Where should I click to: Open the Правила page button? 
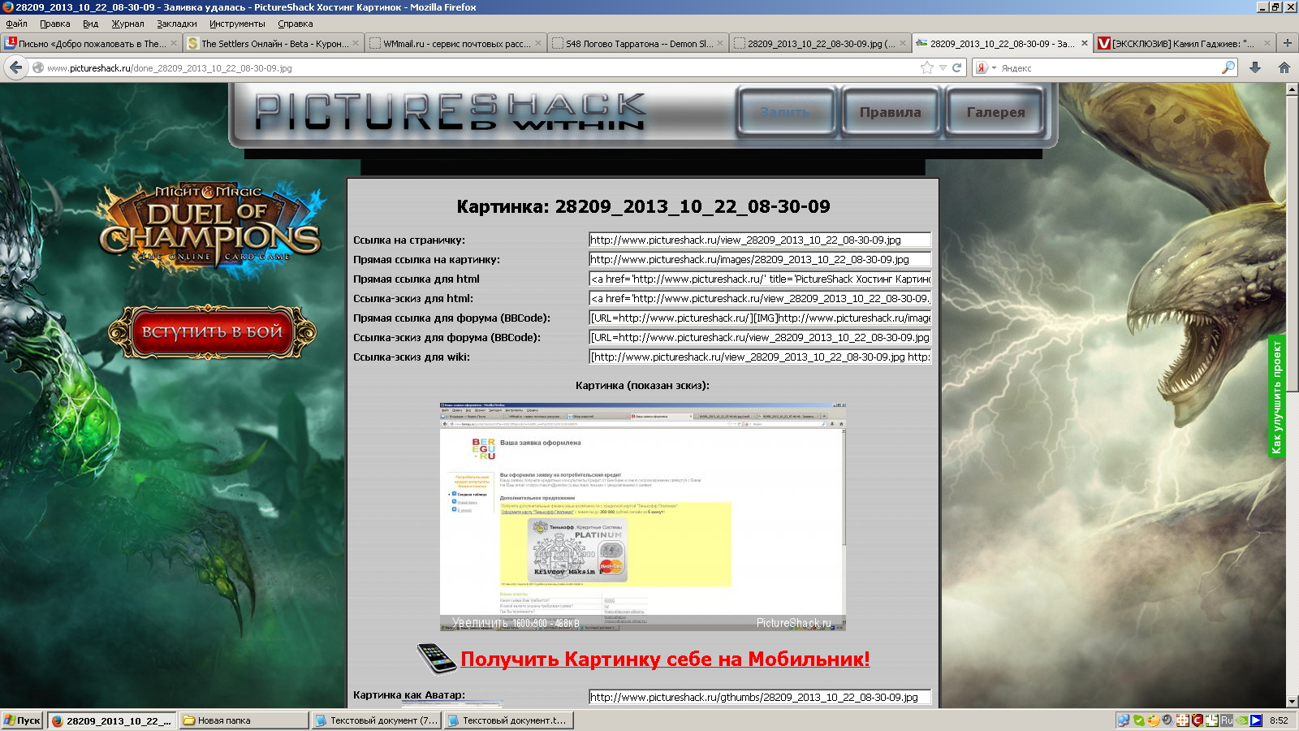[x=890, y=112]
